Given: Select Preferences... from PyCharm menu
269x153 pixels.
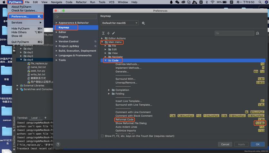Looking at the screenshot, I should coord(26,16).
